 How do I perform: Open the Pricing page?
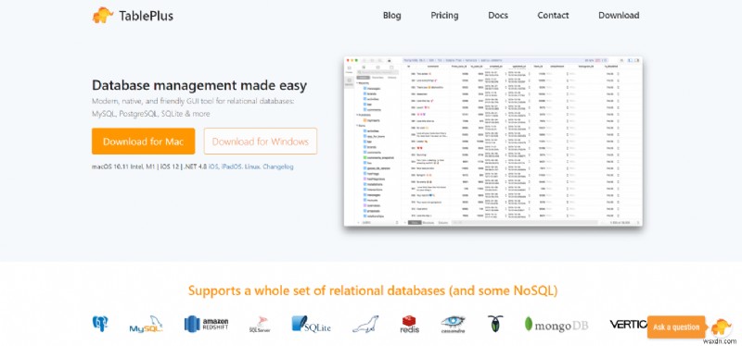[444, 16]
